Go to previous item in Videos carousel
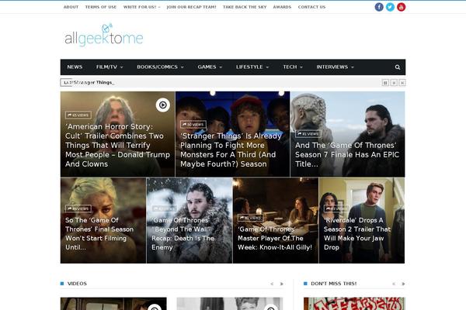 pos(272,284)
